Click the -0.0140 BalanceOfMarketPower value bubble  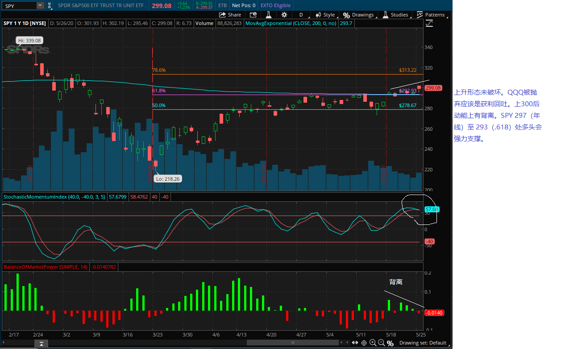click(x=433, y=313)
